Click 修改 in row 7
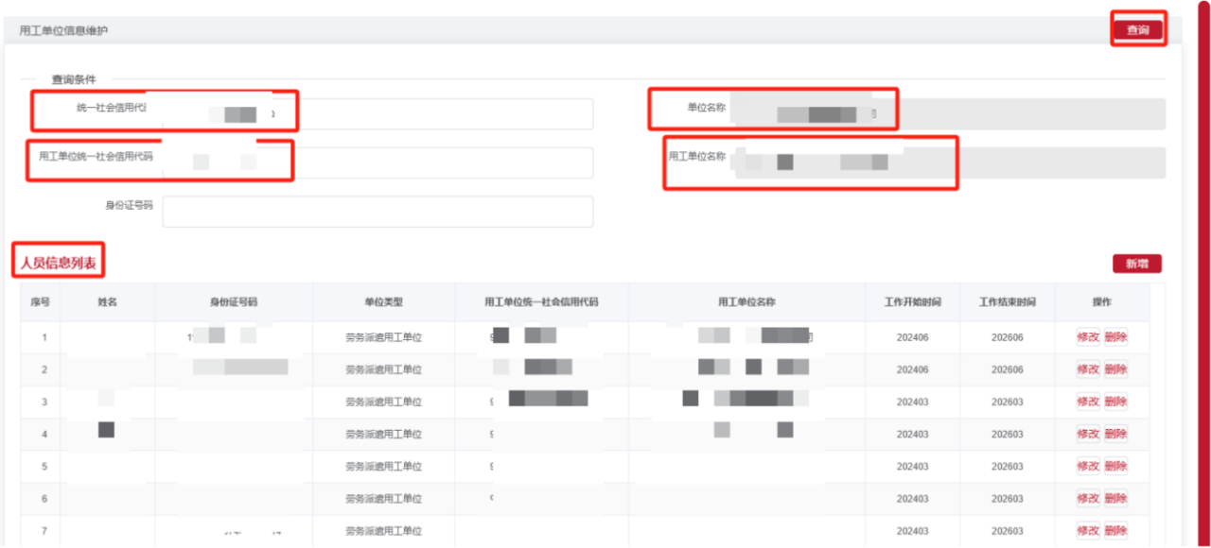This screenshot has width=1211, height=548. 1088,530
